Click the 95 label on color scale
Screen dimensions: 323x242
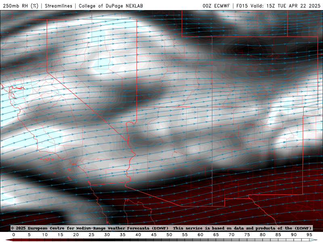(309, 235)
